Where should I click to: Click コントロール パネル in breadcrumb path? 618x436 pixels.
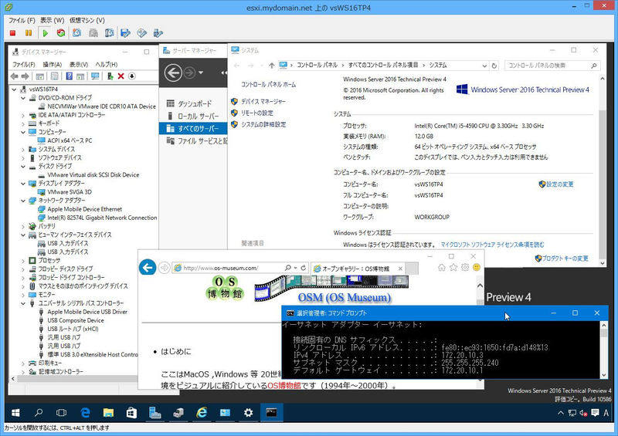pos(317,65)
